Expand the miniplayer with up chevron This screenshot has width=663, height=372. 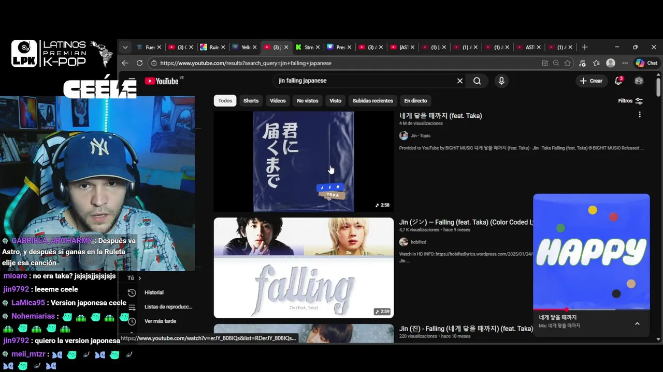637,323
